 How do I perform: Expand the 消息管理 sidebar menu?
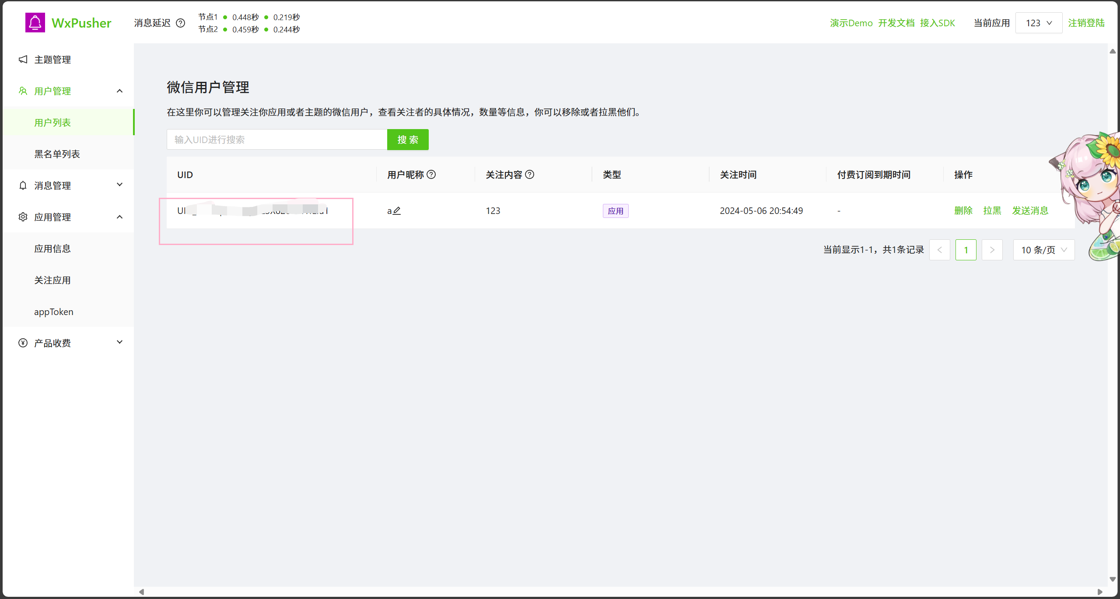pyautogui.click(x=119, y=185)
